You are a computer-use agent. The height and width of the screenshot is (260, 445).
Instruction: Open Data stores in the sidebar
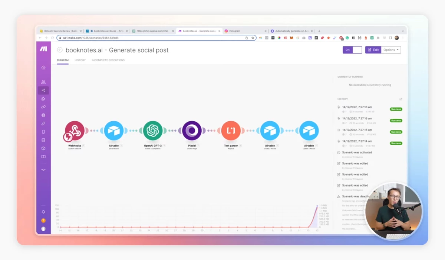pos(43,140)
